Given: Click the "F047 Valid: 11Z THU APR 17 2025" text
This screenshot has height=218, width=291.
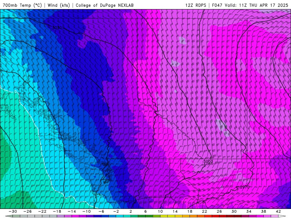Looking at the screenshot, I should pos(250,5).
